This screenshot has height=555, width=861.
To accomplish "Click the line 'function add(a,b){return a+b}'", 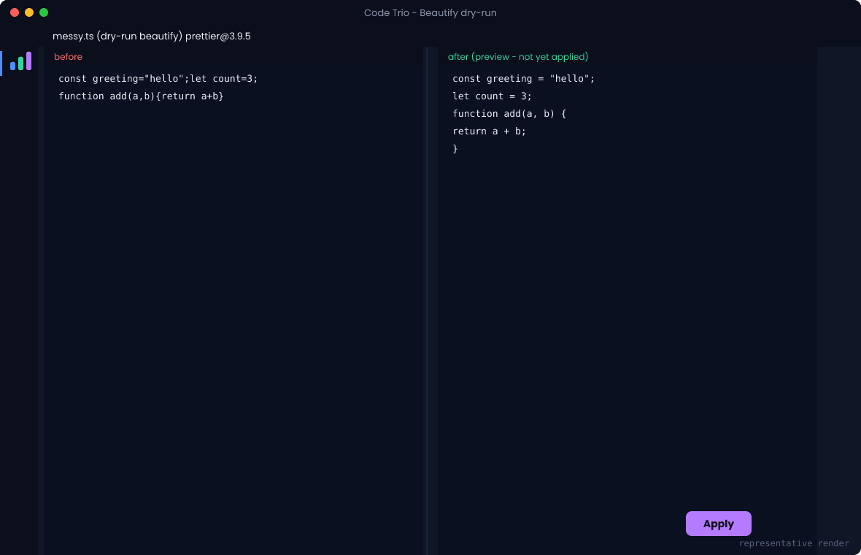I will [x=141, y=96].
